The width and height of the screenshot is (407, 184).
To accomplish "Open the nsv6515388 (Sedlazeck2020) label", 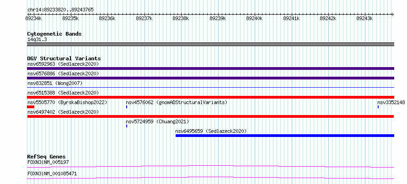I will [63, 93].
